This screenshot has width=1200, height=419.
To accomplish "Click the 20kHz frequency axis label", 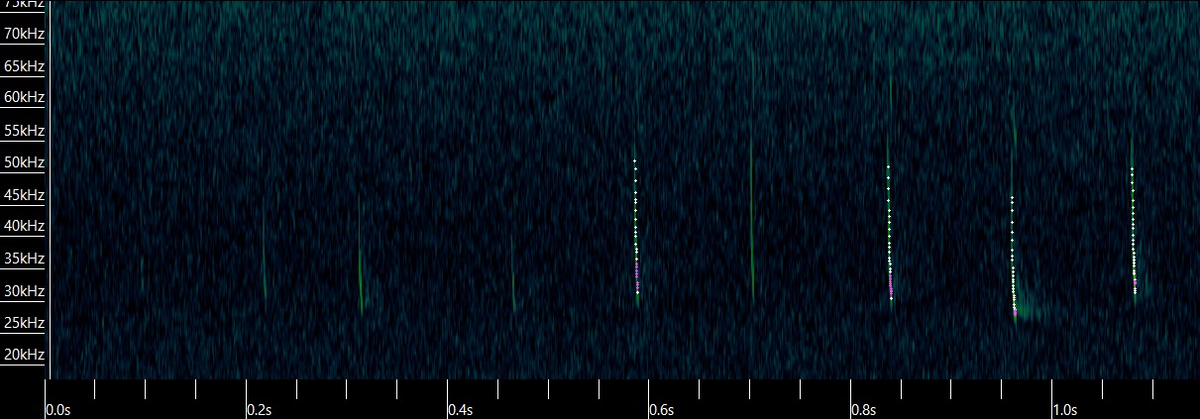I will click(24, 355).
